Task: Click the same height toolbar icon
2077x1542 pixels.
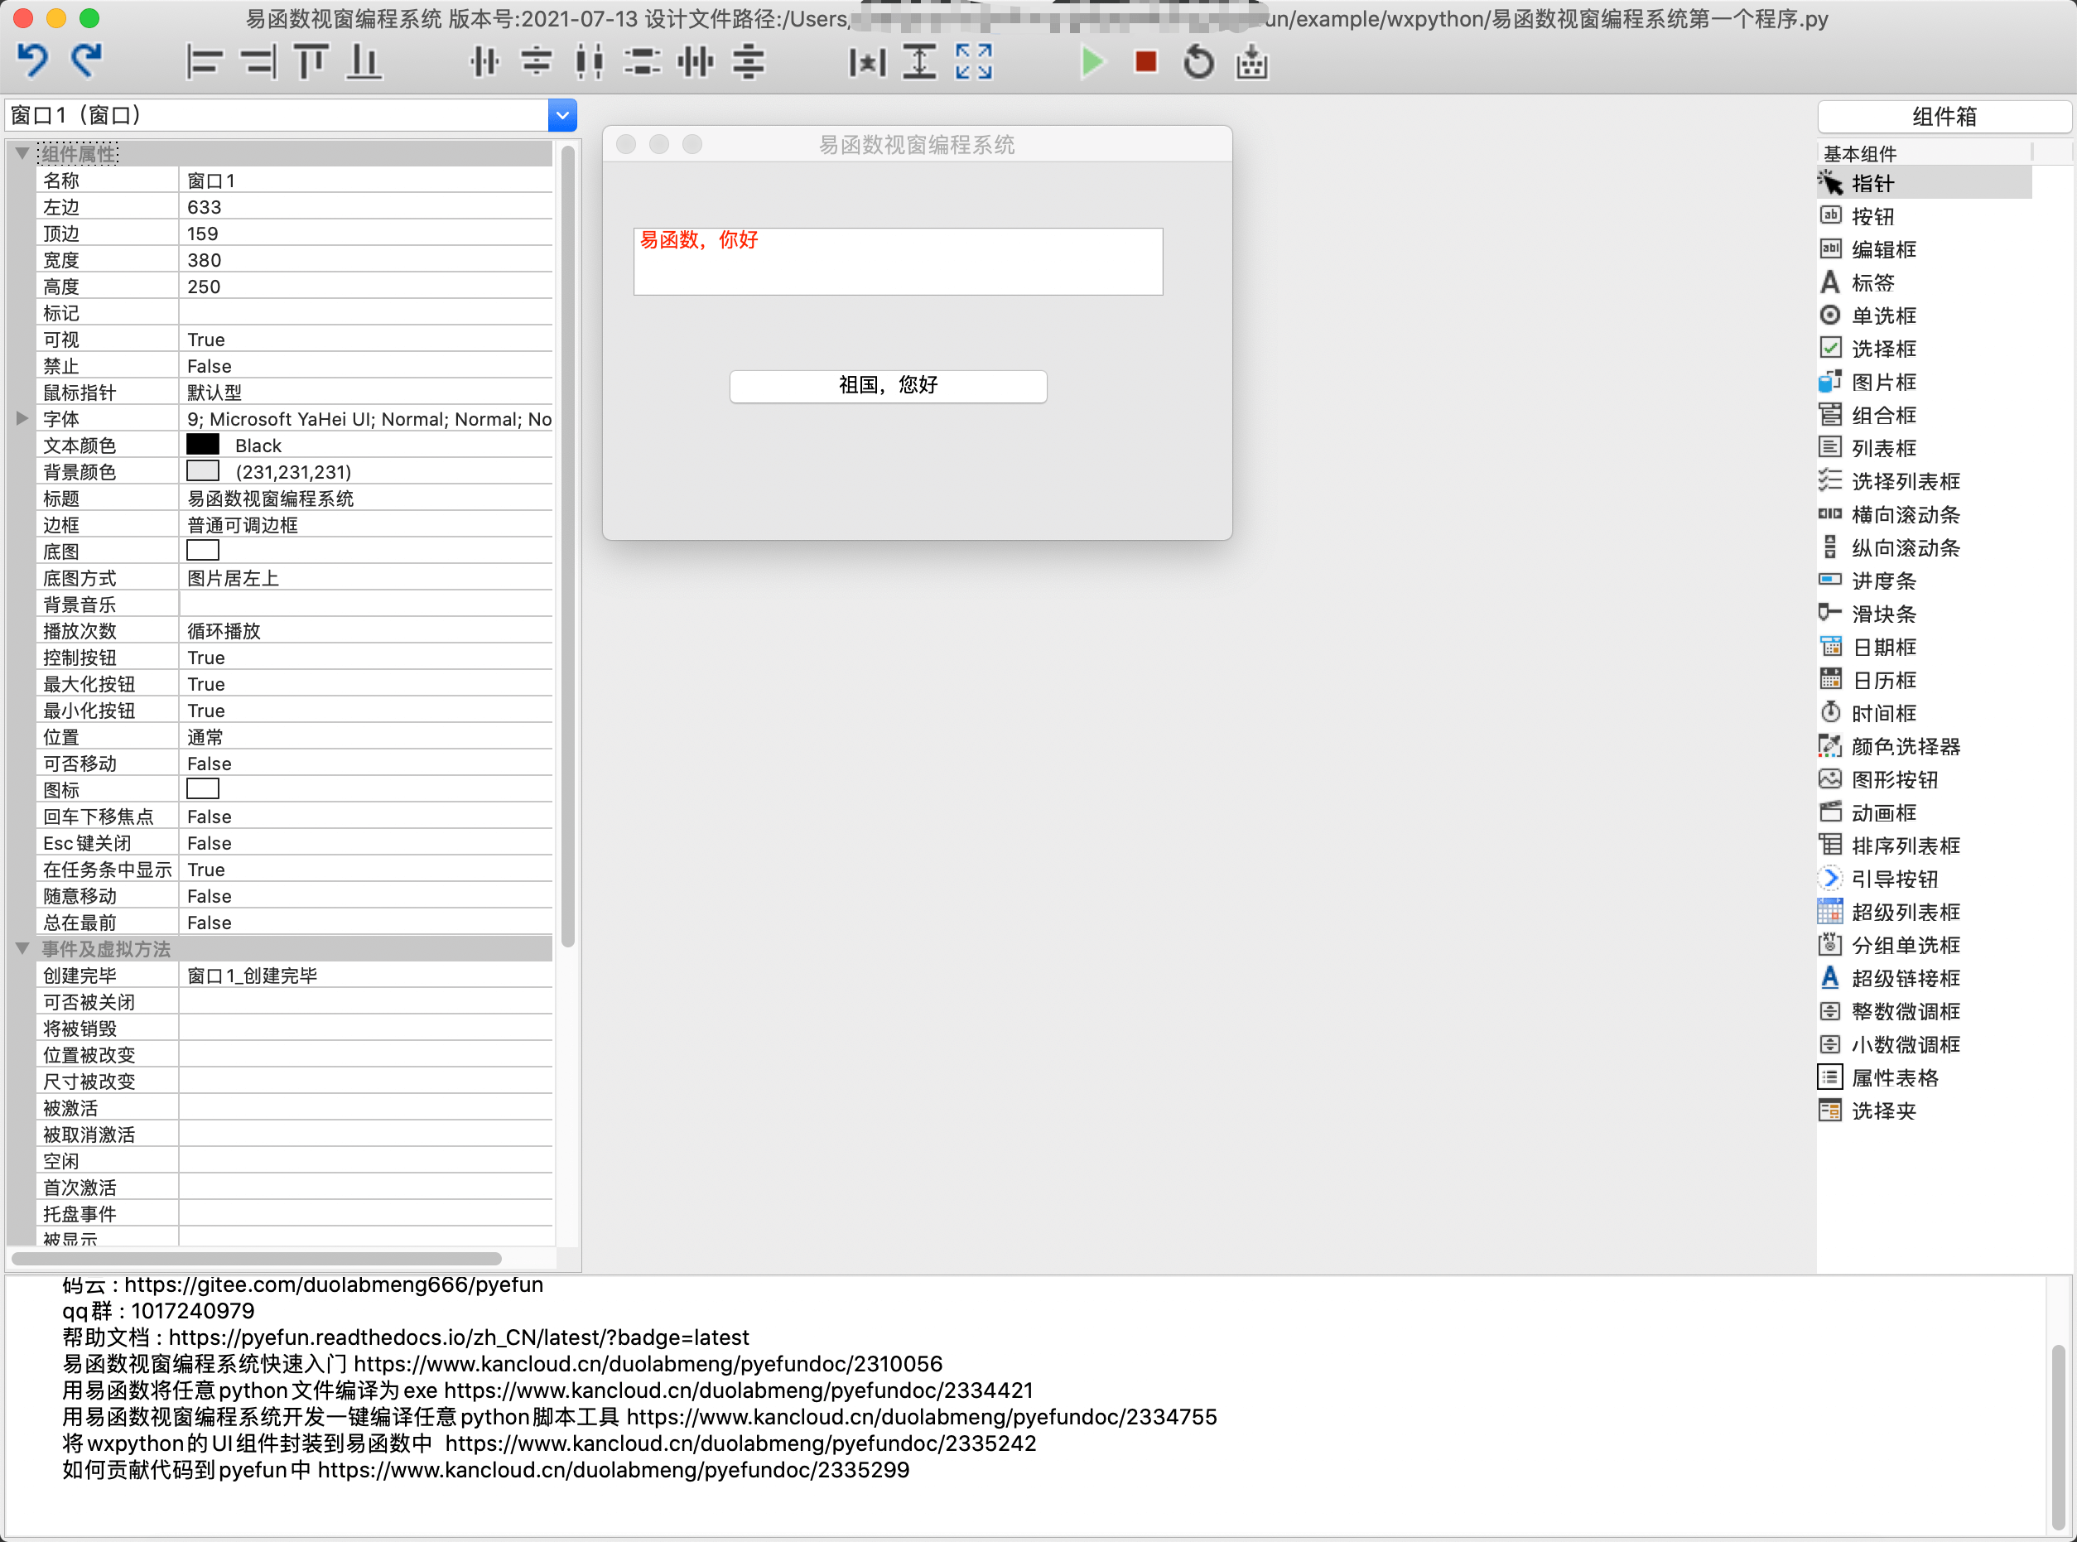Action: click(919, 63)
